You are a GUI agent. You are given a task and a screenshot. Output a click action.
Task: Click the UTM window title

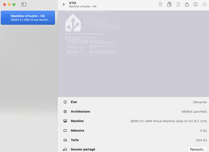click(x=72, y=3)
